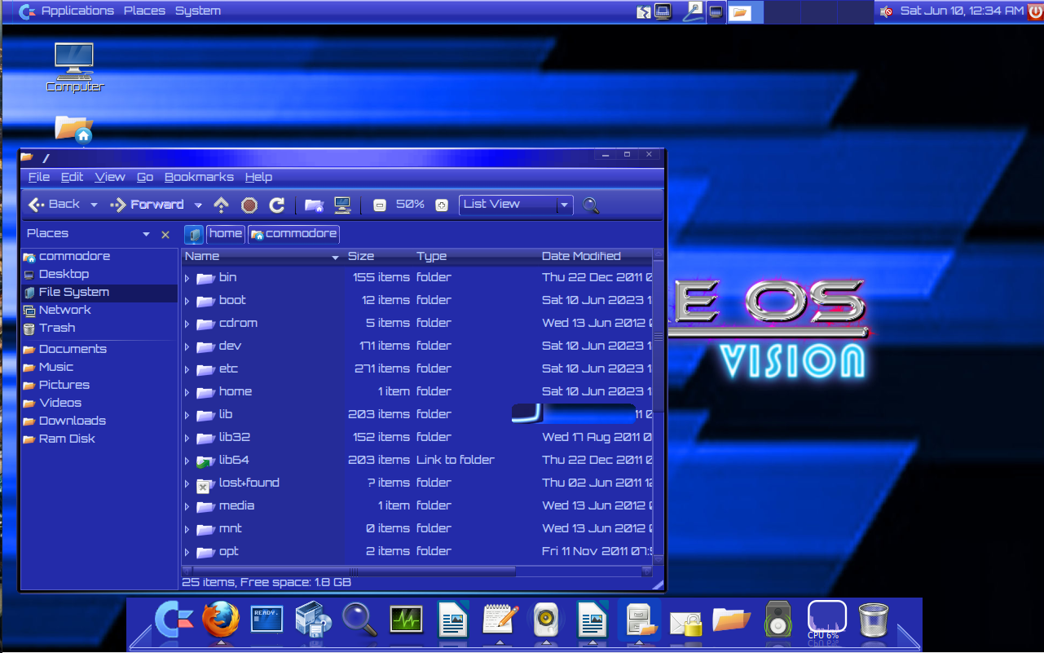Open the home folder desktop icon
Viewport: 1044px width, 653px height.
(x=73, y=129)
